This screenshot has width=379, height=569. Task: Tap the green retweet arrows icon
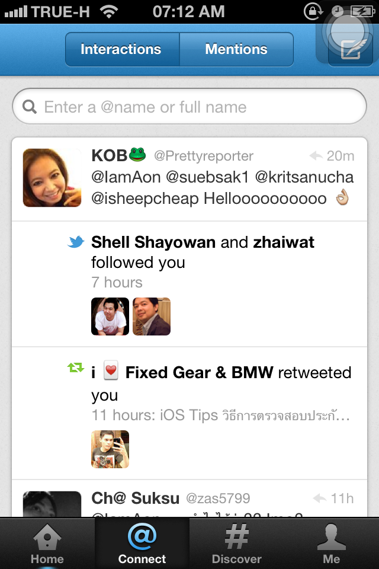tap(75, 368)
